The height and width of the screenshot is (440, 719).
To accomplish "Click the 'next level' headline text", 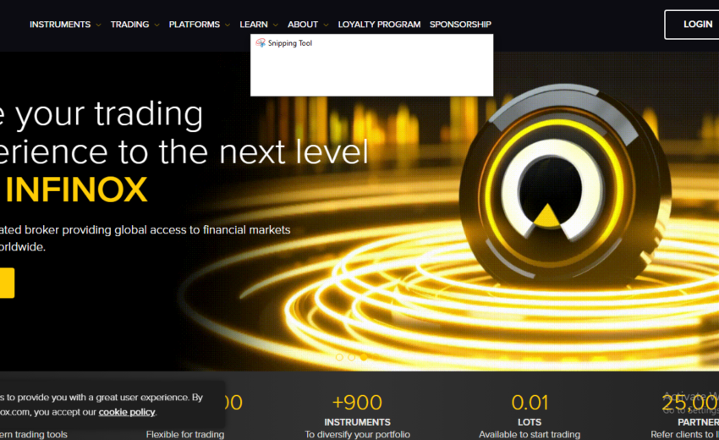I will (294, 151).
